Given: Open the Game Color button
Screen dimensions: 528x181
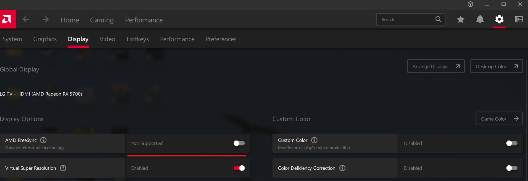Looking at the screenshot, I should [x=499, y=118].
